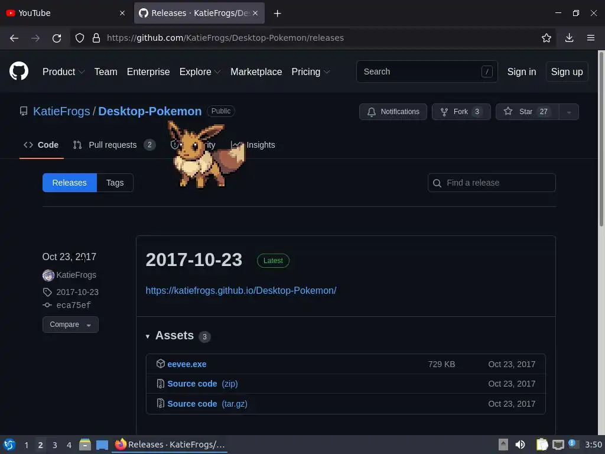Reload the page with the refresh icon

(57, 38)
